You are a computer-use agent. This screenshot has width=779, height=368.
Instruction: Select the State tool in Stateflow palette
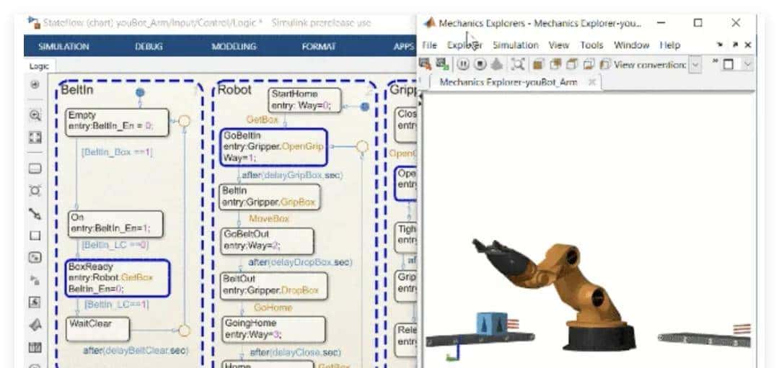point(35,169)
